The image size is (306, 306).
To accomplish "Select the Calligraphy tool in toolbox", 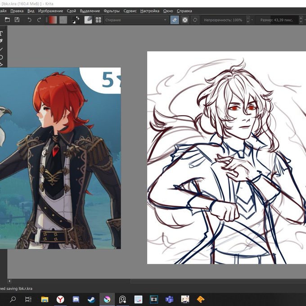I will tap(1, 41).
